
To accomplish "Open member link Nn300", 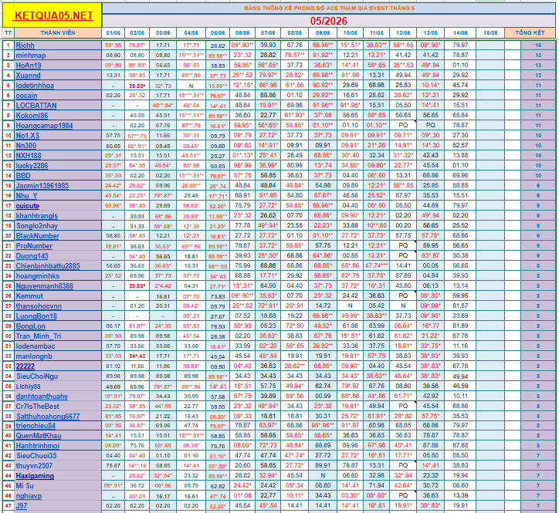I will (x=26, y=145).
